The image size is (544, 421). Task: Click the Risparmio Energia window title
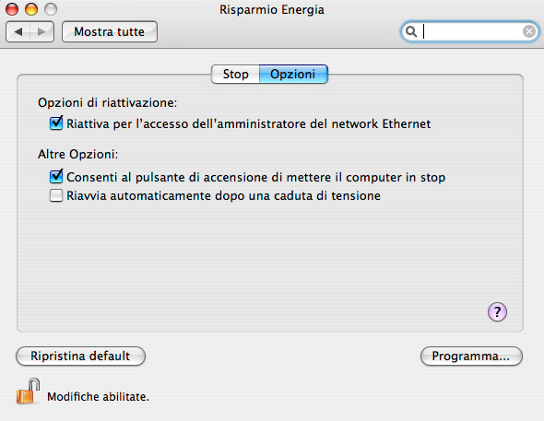[272, 10]
